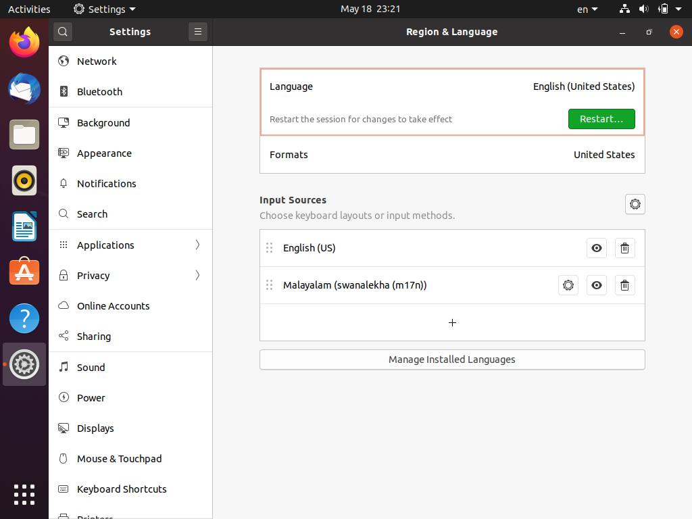Show keyboard layout preview for English (US)
692x519 pixels.
[x=596, y=248]
